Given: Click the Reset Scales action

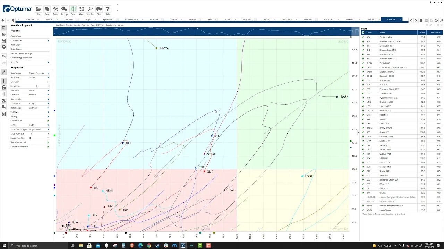Looking at the screenshot, I should pyautogui.click(x=16, y=49).
